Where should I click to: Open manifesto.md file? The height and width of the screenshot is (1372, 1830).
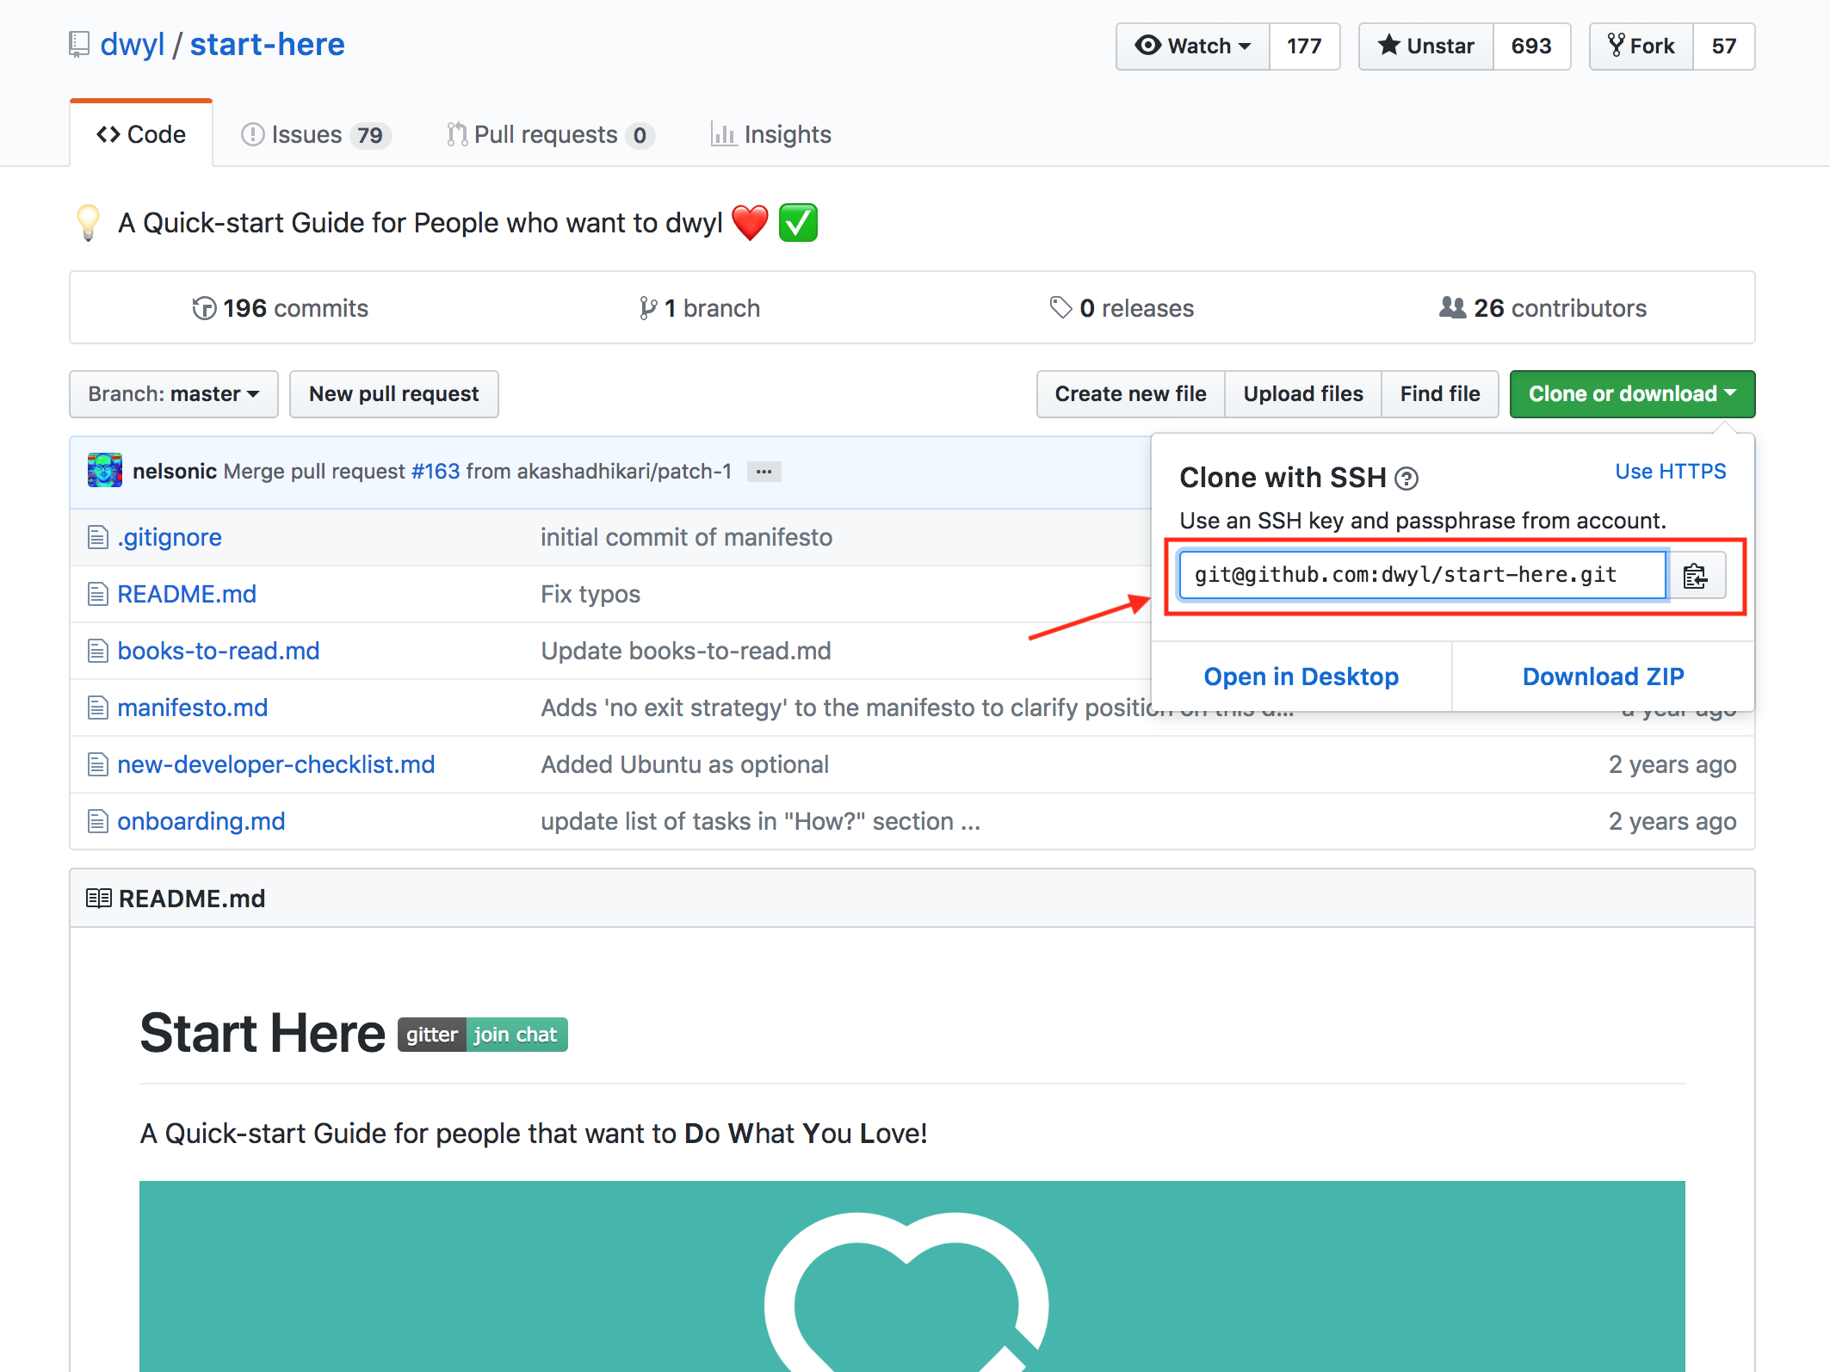[x=193, y=708]
